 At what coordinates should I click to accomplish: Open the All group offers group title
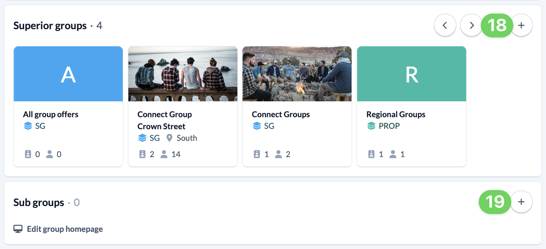click(x=51, y=114)
